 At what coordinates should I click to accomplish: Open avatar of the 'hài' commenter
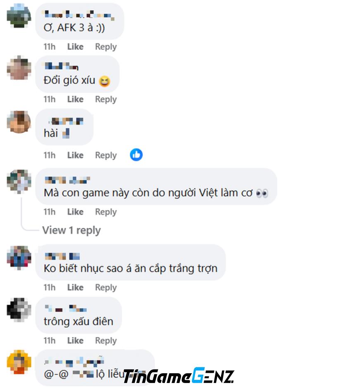(19, 122)
